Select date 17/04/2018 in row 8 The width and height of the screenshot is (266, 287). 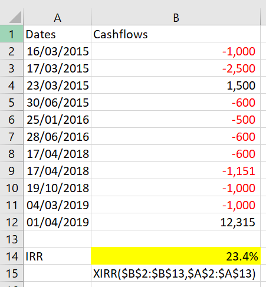(x=57, y=153)
